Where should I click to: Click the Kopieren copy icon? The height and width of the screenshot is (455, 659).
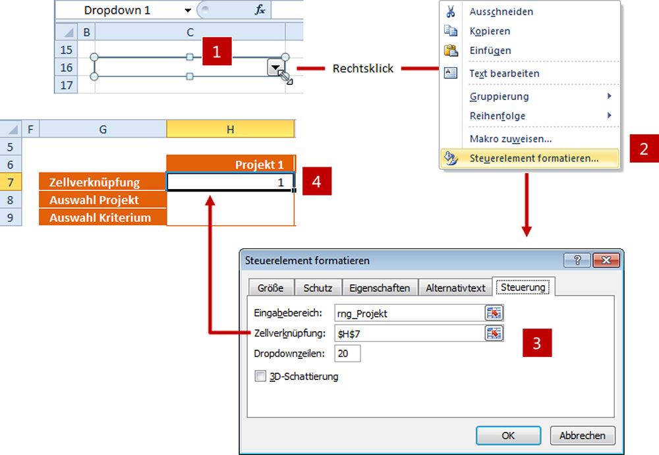pos(451,31)
